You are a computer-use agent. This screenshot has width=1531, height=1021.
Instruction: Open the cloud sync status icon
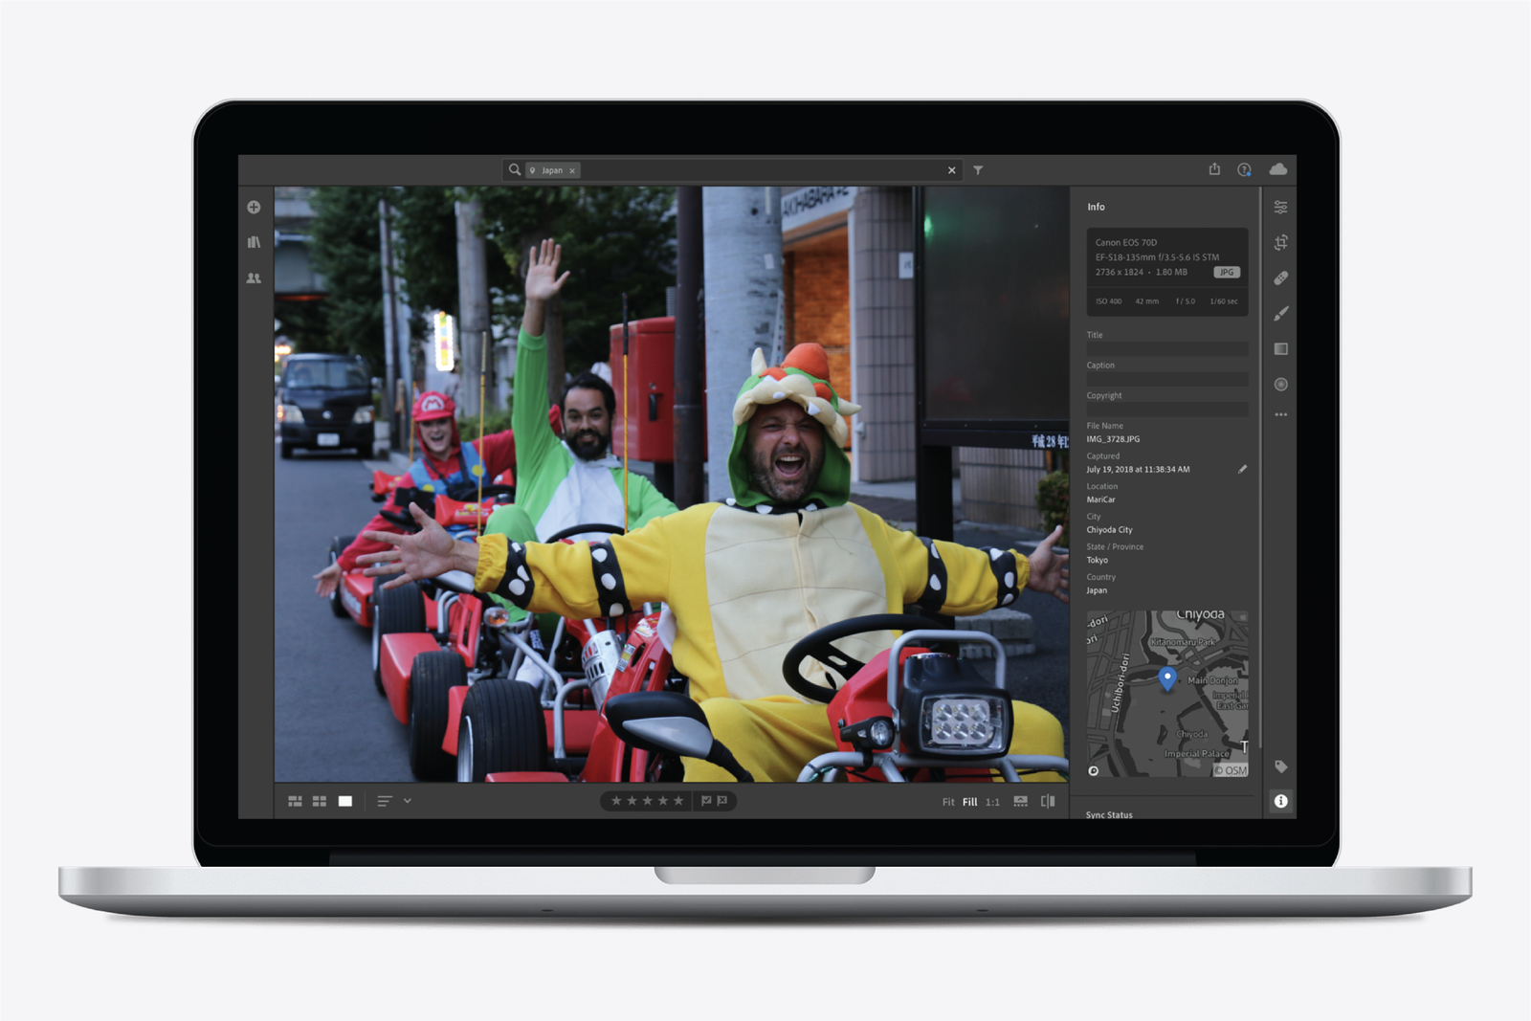click(x=1277, y=169)
